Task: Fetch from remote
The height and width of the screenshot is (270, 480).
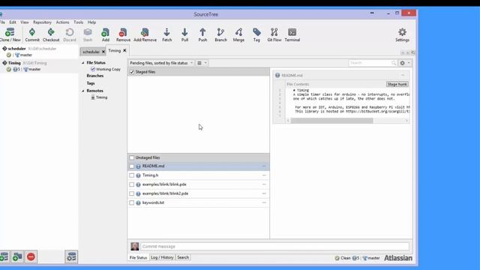Action: click(x=166, y=34)
